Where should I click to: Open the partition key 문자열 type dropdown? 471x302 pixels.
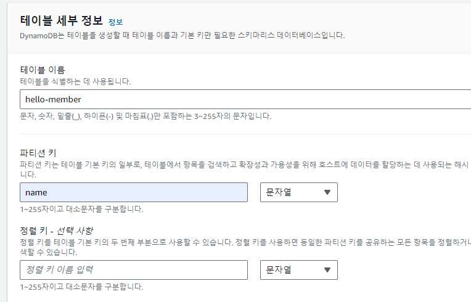299,192
